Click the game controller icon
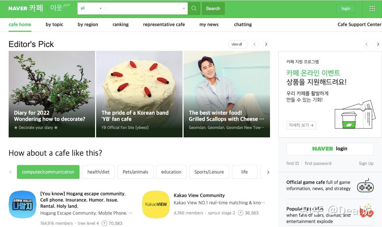The height and width of the screenshot is (227, 382). point(365,185)
